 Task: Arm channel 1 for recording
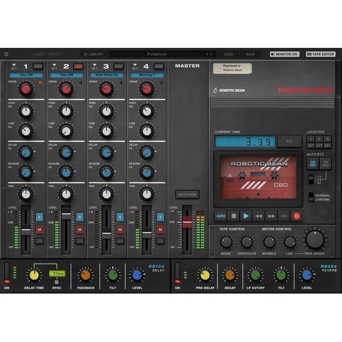pos(38,66)
